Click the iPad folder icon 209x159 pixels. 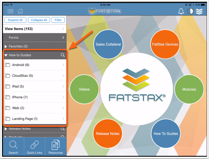[x=8, y=86]
